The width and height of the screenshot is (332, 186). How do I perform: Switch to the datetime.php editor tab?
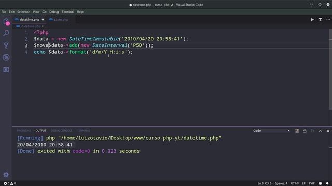(x=30, y=20)
